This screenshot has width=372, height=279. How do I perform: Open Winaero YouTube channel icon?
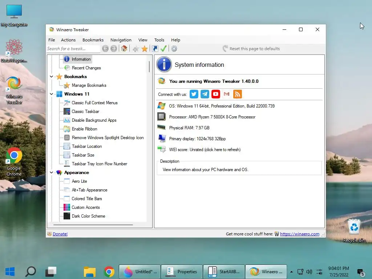[x=216, y=94]
